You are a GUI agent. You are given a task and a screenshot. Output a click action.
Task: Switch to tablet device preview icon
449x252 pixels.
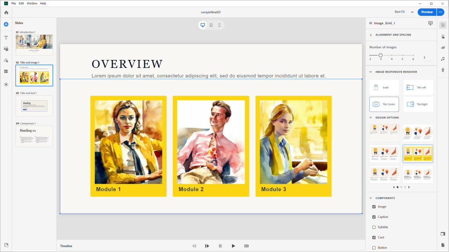(211, 25)
